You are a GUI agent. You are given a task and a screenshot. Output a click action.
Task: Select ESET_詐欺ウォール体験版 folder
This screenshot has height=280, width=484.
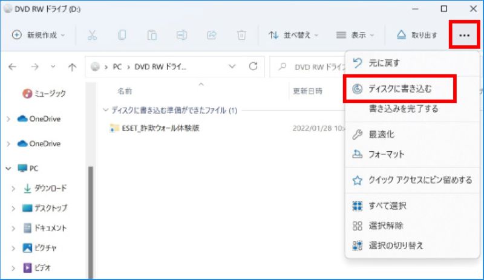pyautogui.click(x=155, y=128)
